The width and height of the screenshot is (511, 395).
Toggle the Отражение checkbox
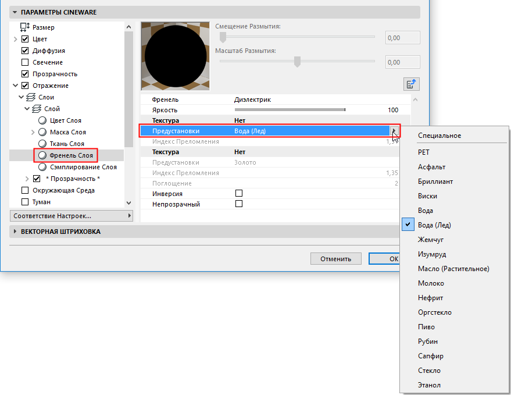tap(25, 86)
